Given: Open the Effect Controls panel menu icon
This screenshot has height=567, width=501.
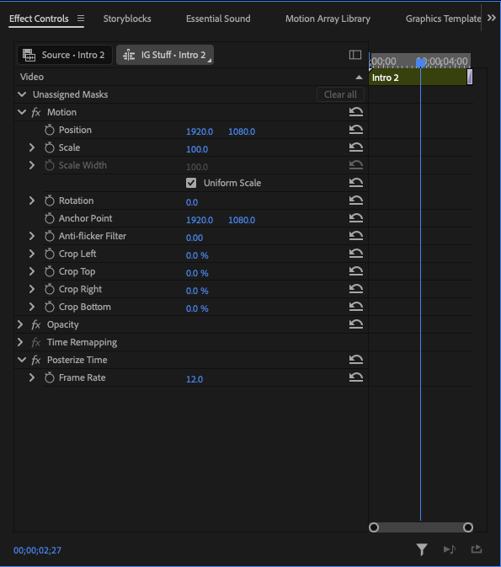Looking at the screenshot, I should point(81,18).
